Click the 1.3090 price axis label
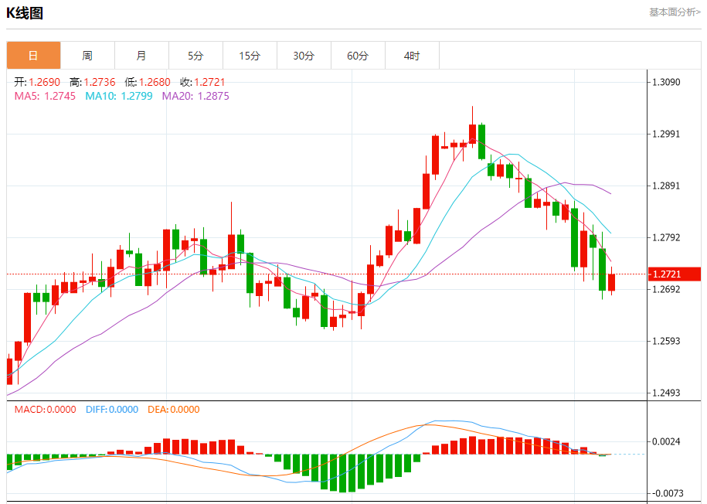 tap(666, 82)
